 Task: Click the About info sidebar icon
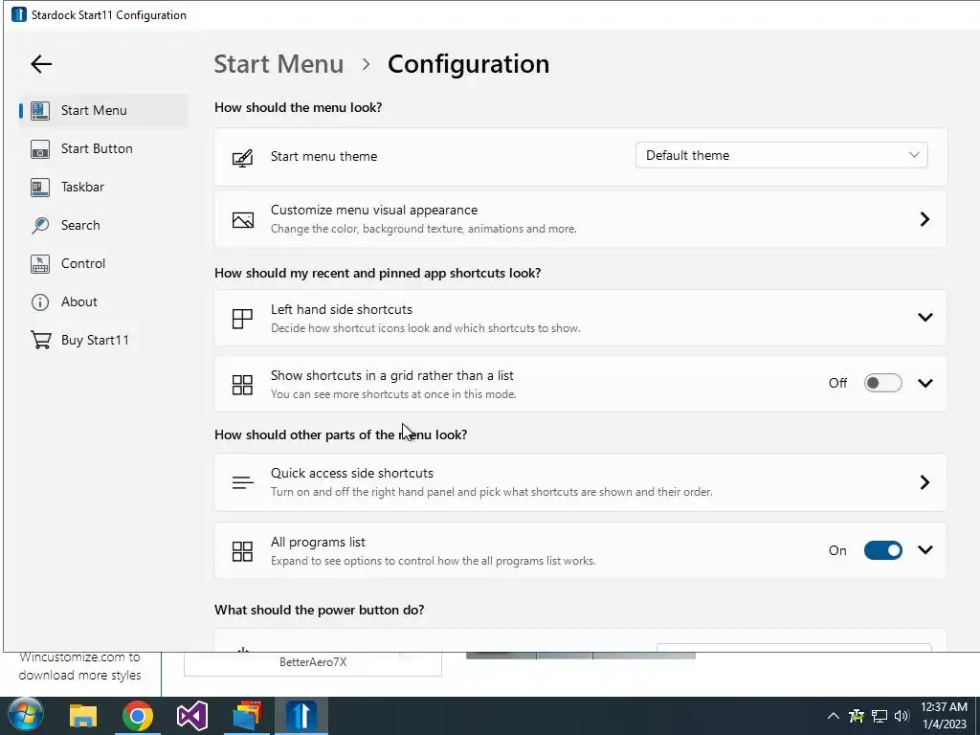tap(40, 302)
